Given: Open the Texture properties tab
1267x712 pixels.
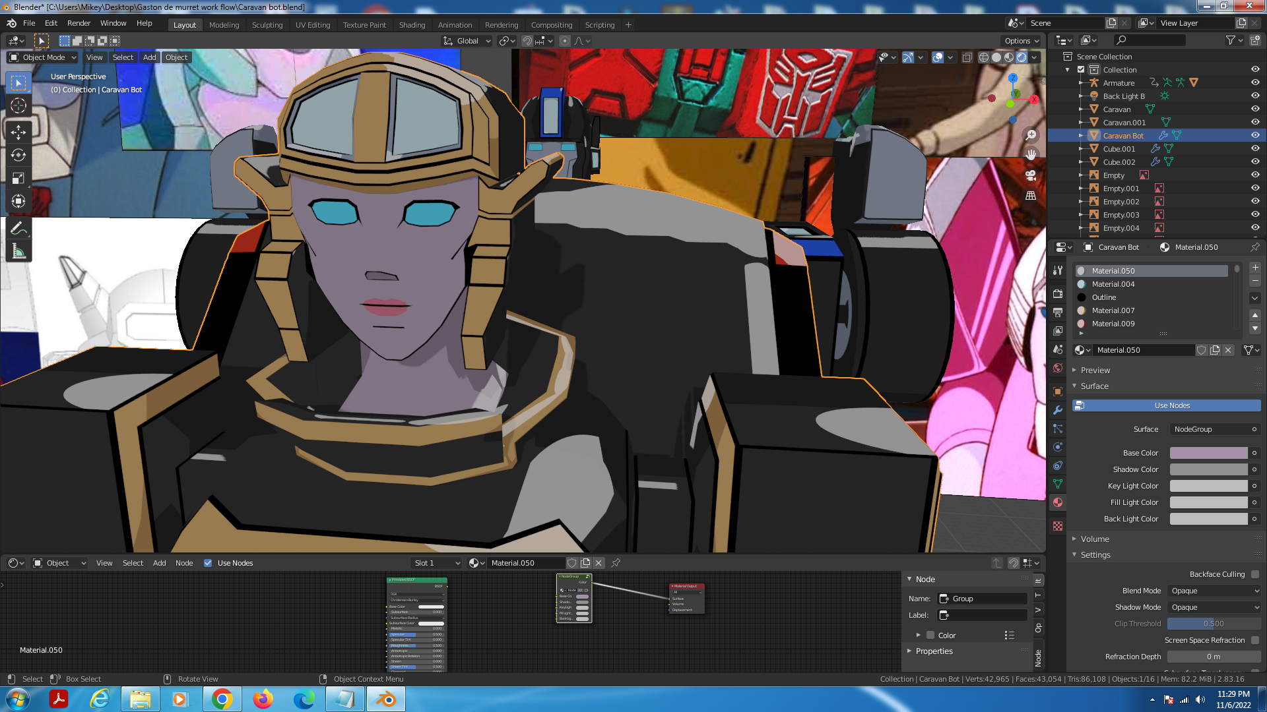Looking at the screenshot, I should (1058, 526).
